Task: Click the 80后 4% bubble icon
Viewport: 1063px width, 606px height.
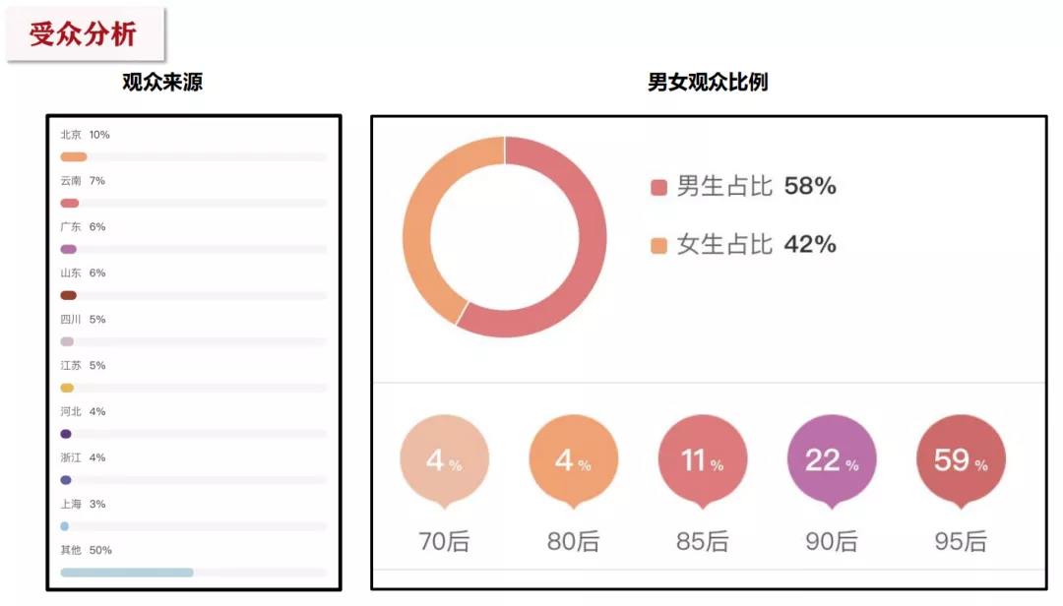Action: (x=573, y=460)
